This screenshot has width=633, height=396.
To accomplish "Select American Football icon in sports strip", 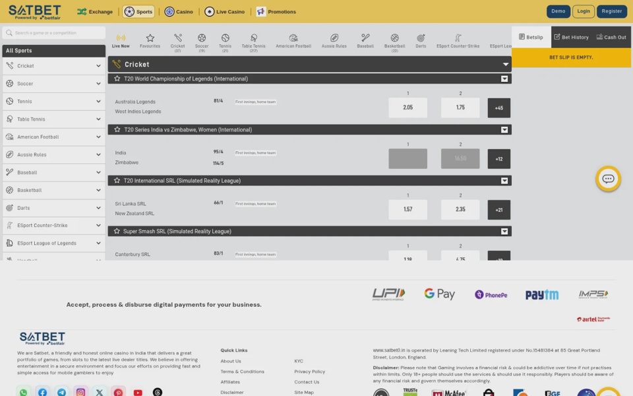I will (x=293, y=38).
